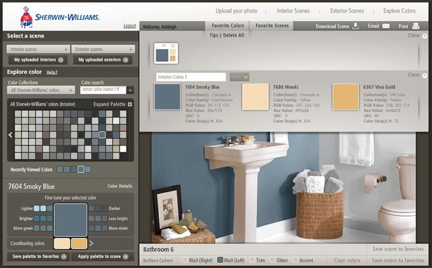Click Save palette to favorites button
Image resolution: width=432 pixels, height=268 pixels.
point(39,257)
